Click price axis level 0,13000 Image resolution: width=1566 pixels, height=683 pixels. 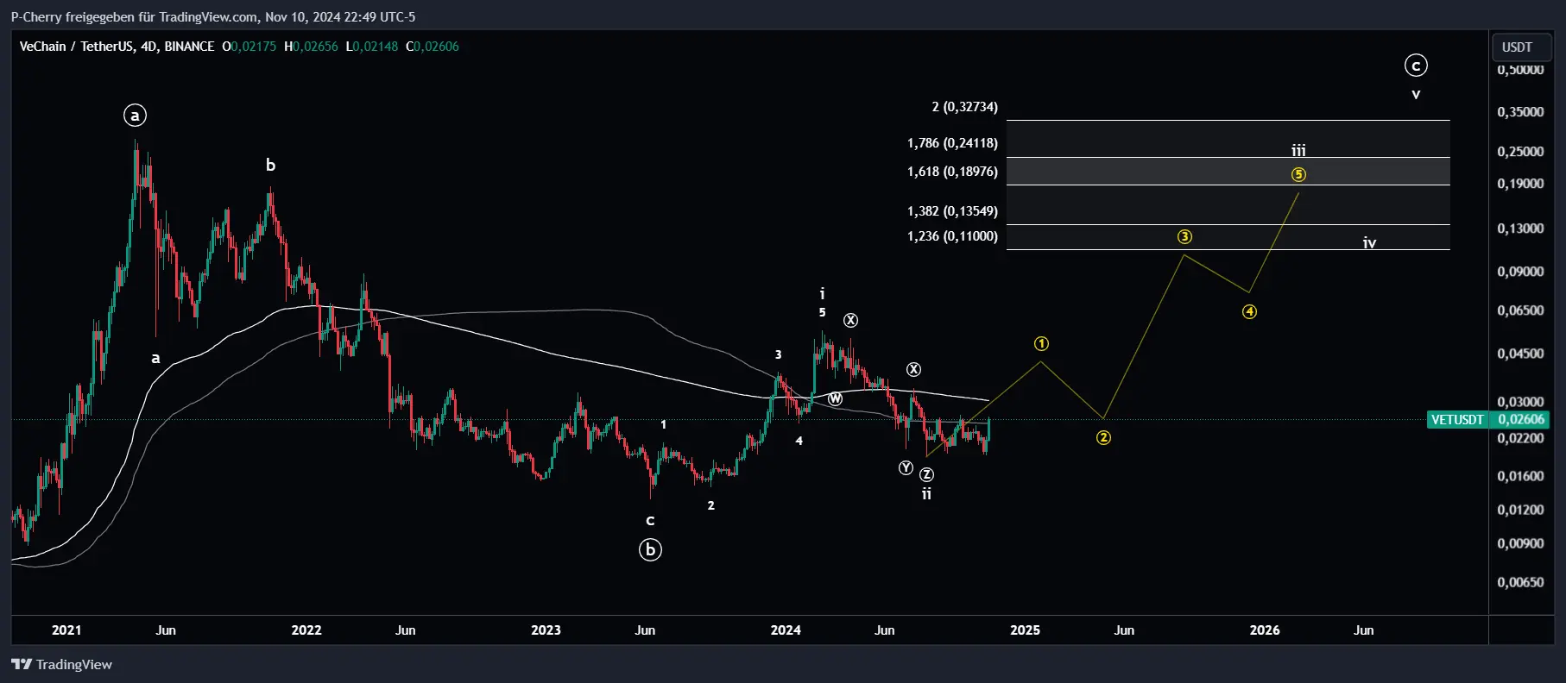[1520, 229]
